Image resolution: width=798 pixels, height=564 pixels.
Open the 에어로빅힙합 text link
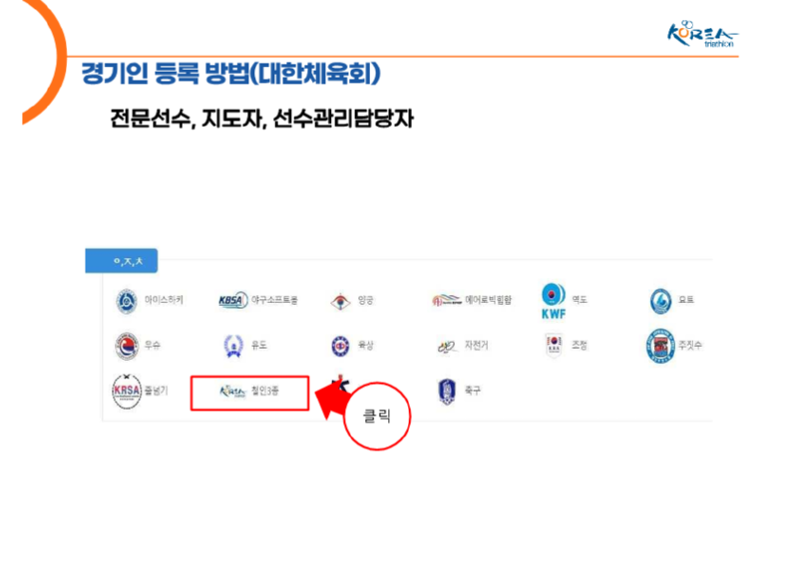(488, 300)
